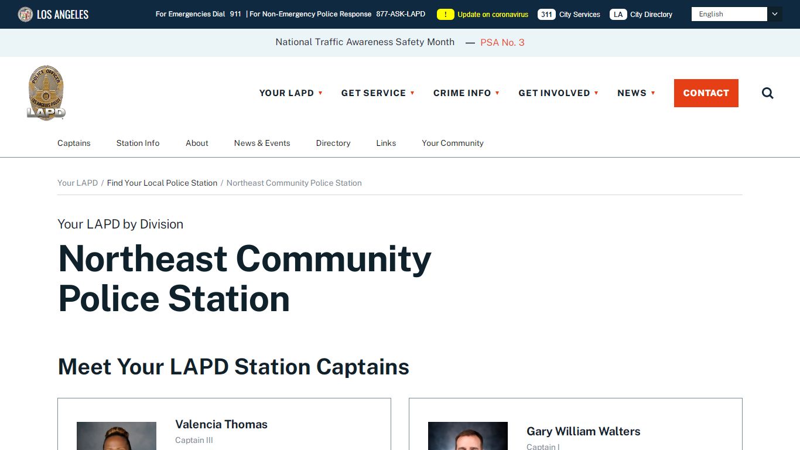Click the 877-ASK-LAPD phone number
The image size is (800, 450).
point(401,14)
